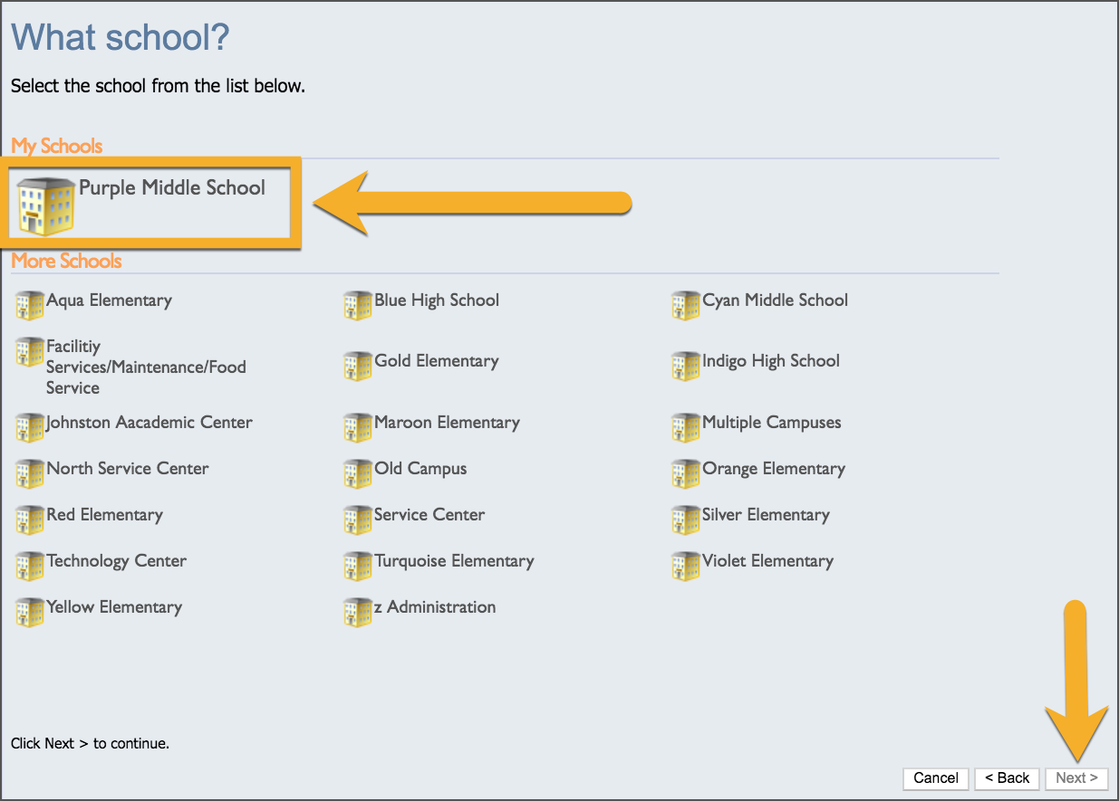The width and height of the screenshot is (1119, 801).
Task: Click the Multiple Campuses building icon
Action: pos(686,427)
